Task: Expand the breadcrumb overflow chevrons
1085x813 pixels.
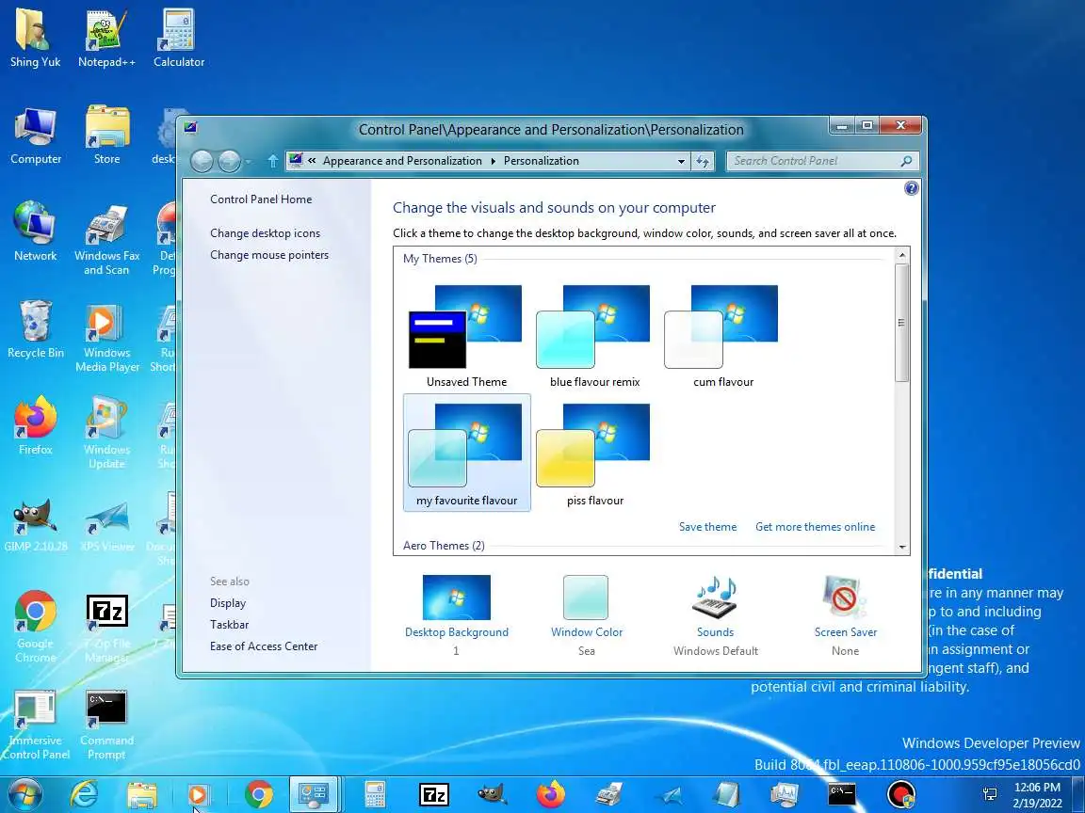Action: coord(312,161)
